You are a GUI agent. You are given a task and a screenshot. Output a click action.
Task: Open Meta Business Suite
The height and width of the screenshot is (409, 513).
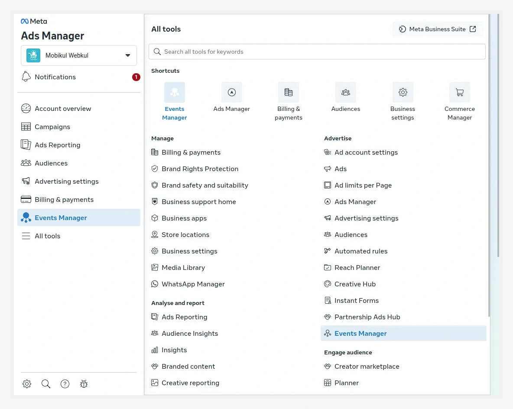(438, 29)
